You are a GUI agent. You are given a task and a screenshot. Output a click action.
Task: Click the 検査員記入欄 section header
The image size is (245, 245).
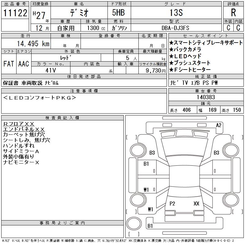[x=62, y=118]
